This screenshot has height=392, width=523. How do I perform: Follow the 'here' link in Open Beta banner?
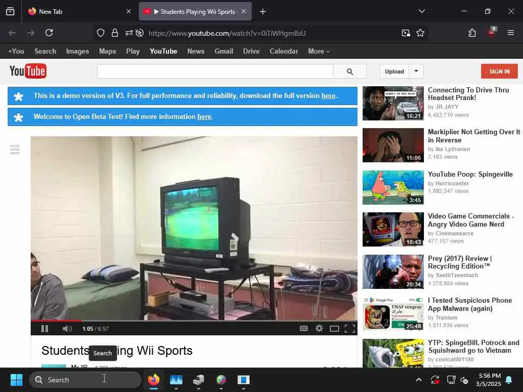204,117
